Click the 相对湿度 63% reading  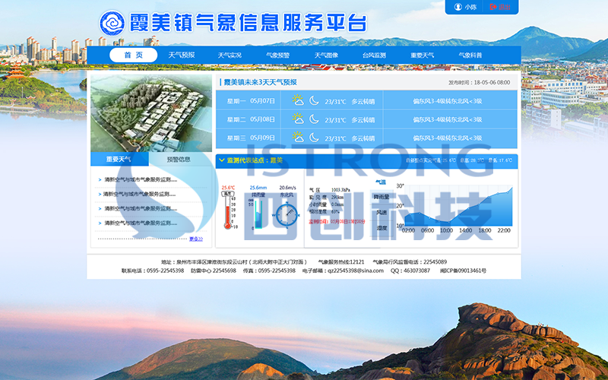point(325,212)
